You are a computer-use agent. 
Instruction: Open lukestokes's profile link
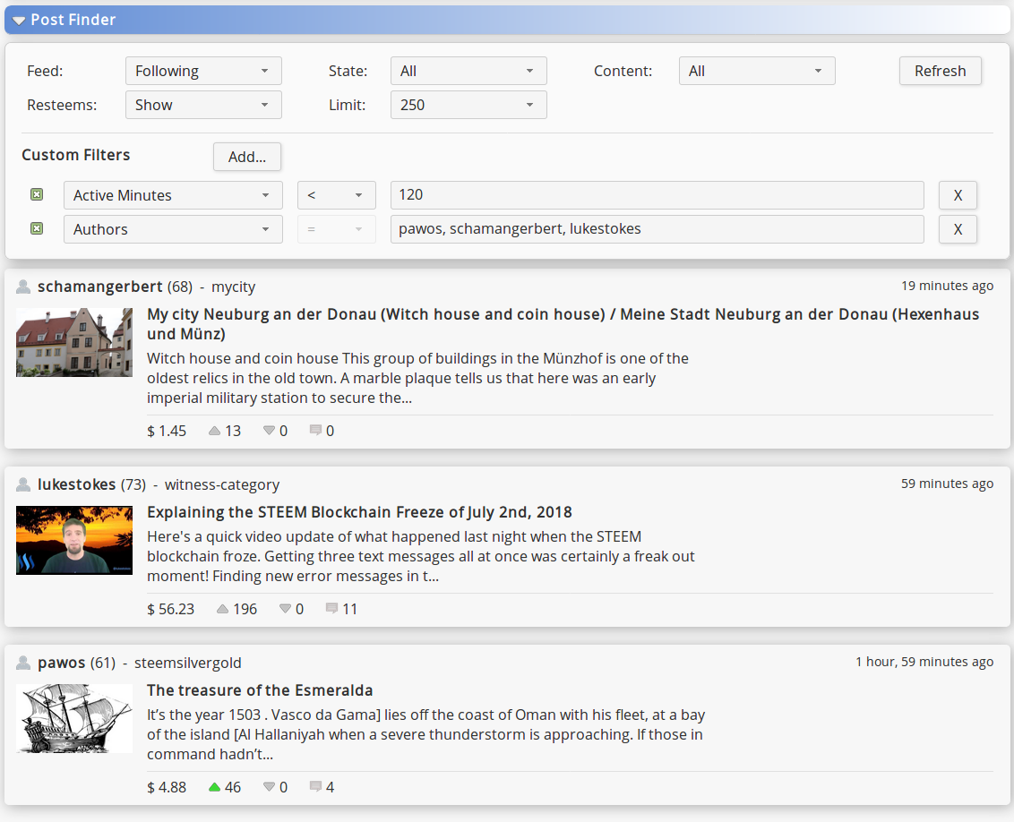pos(76,484)
